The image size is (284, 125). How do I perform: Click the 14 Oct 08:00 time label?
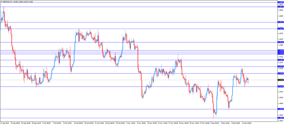point(78,123)
